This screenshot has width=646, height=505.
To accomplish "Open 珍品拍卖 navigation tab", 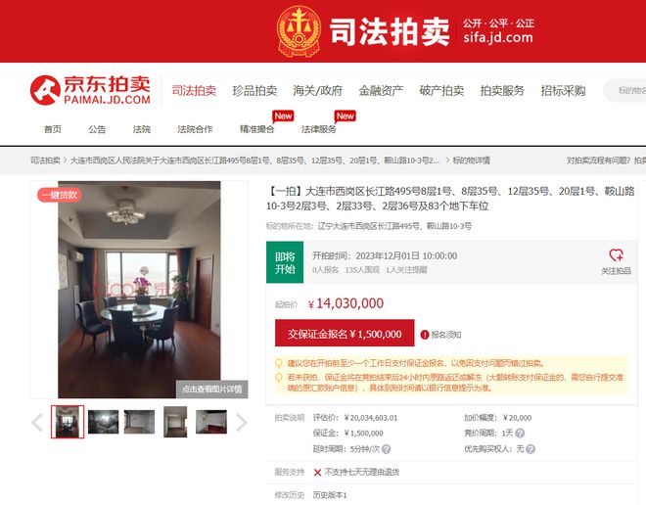I will tap(254, 91).
